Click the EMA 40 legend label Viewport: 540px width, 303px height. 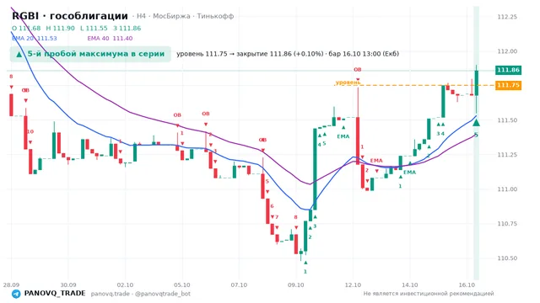coord(110,38)
